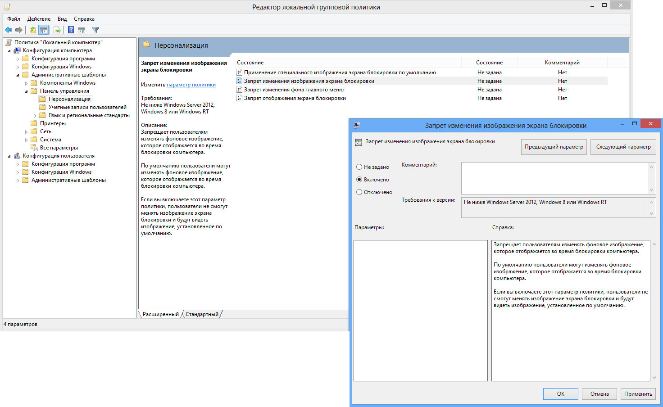Screen dimensions: 663x407
Task: Choose the "Отключено" radio option
Action: [x=359, y=192]
